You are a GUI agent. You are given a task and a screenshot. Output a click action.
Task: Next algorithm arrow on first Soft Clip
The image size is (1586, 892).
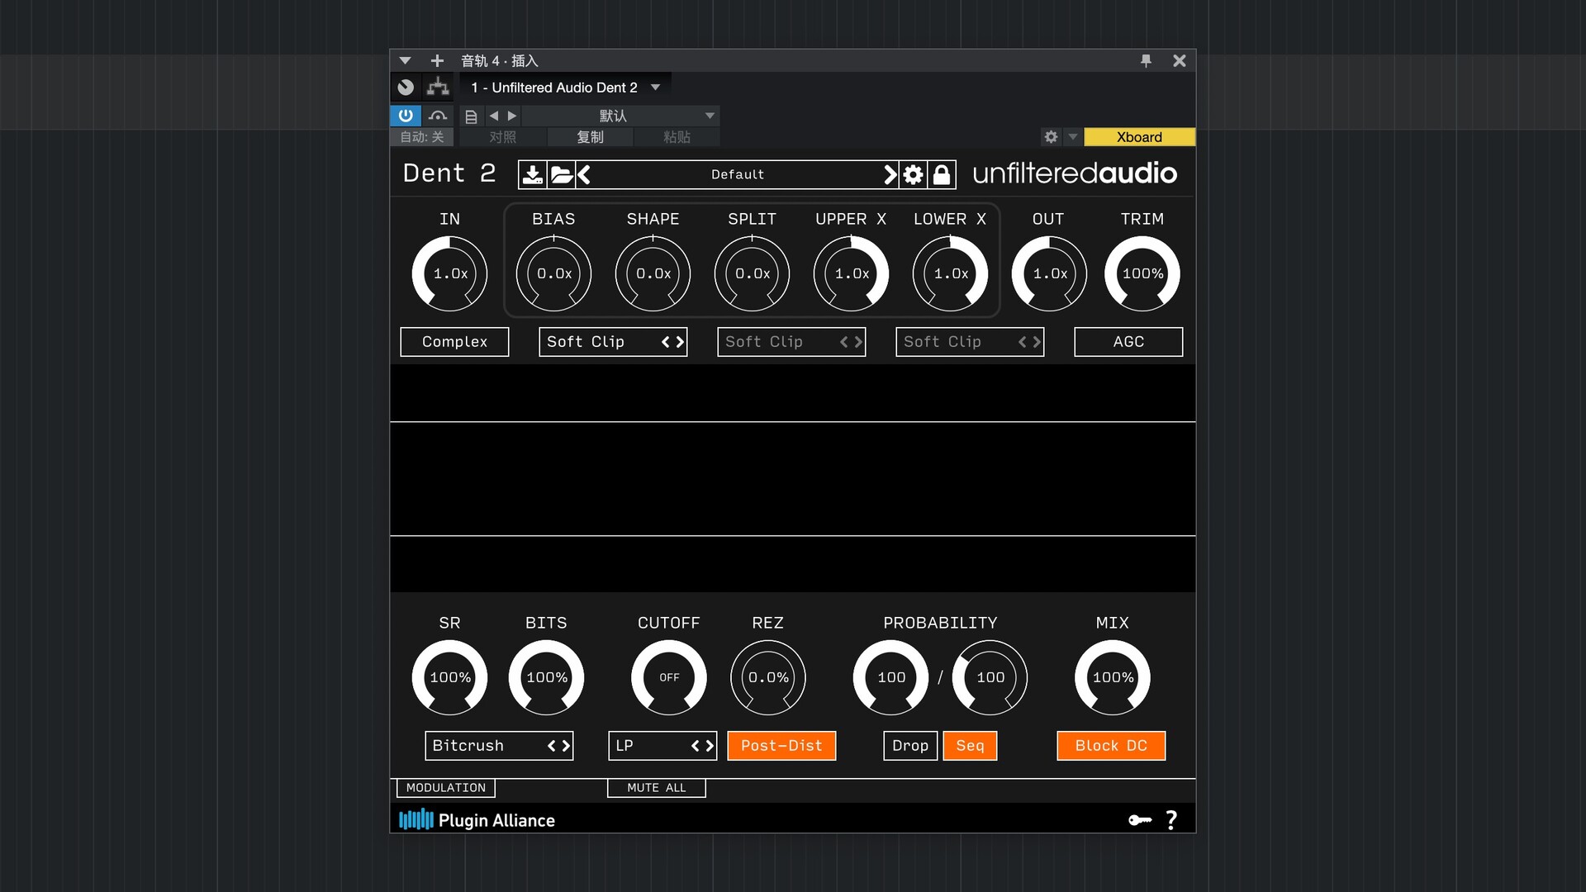pyautogui.click(x=680, y=342)
